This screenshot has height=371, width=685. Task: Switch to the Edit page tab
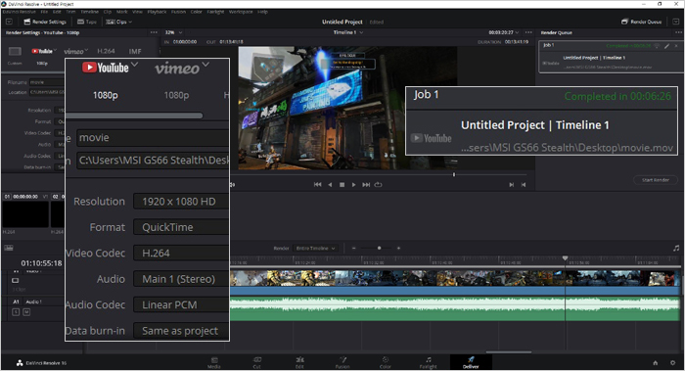click(x=299, y=363)
